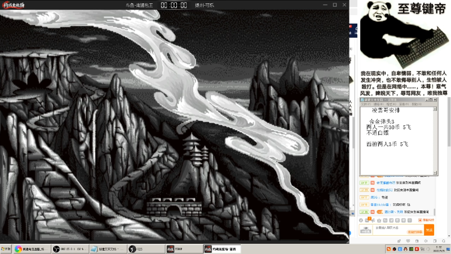451x254 pixels.
Task: Click the LV17 level badge in chat
Action: tap(364, 197)
